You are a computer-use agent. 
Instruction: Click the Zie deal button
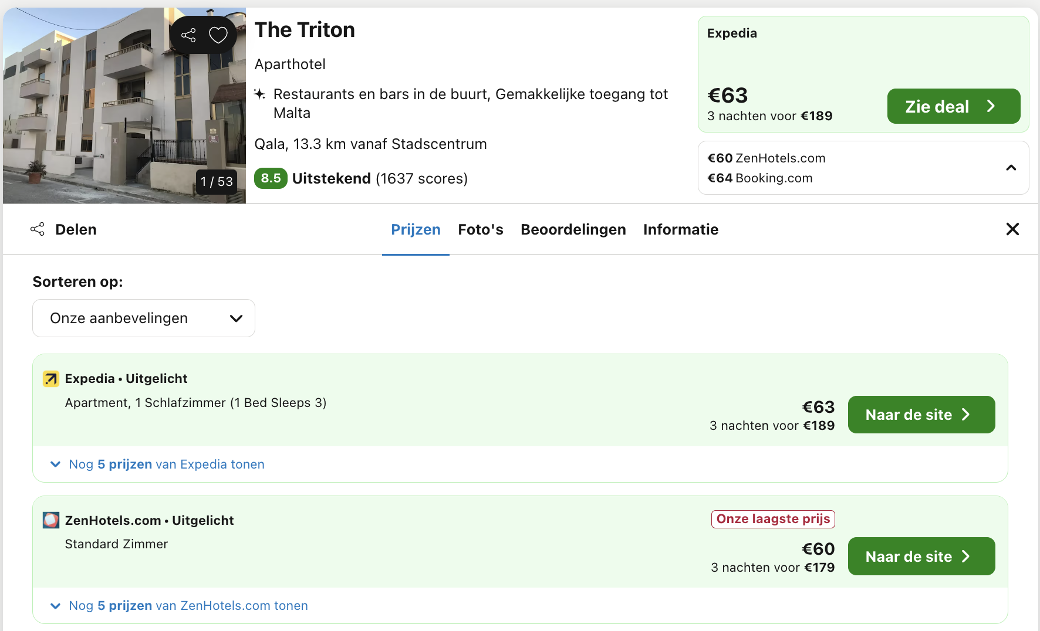point(954,106)
